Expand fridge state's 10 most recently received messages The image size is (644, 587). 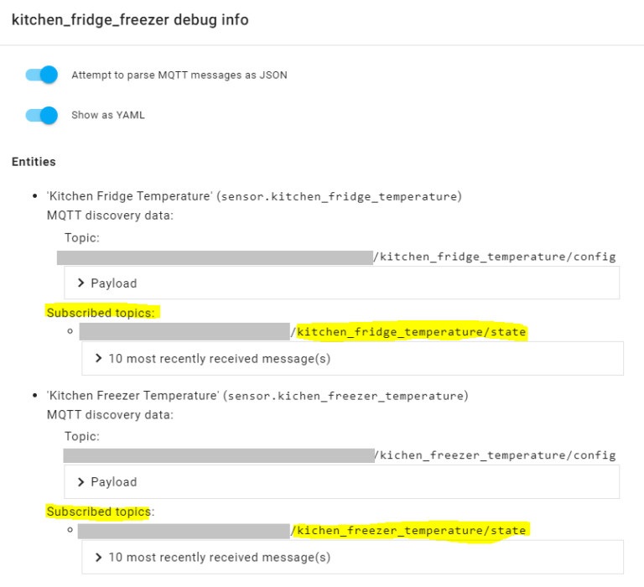[352, 358]
